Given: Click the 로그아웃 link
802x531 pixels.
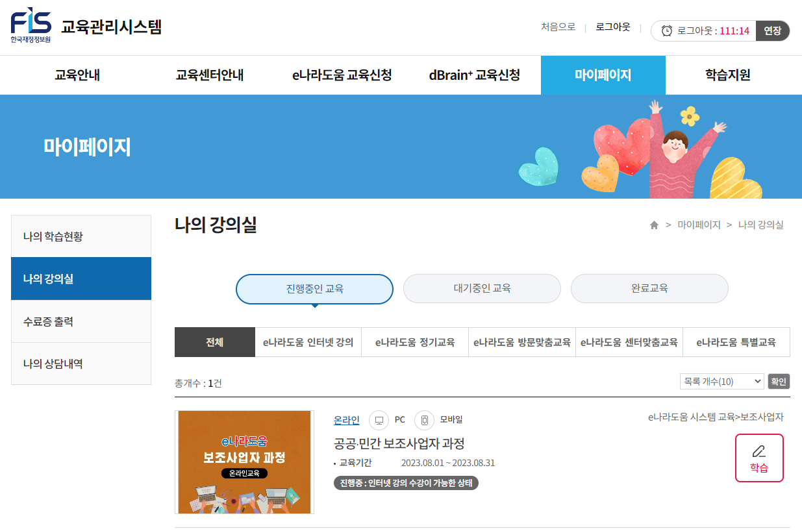Looking at the screenshot, I should click(613, 27).
